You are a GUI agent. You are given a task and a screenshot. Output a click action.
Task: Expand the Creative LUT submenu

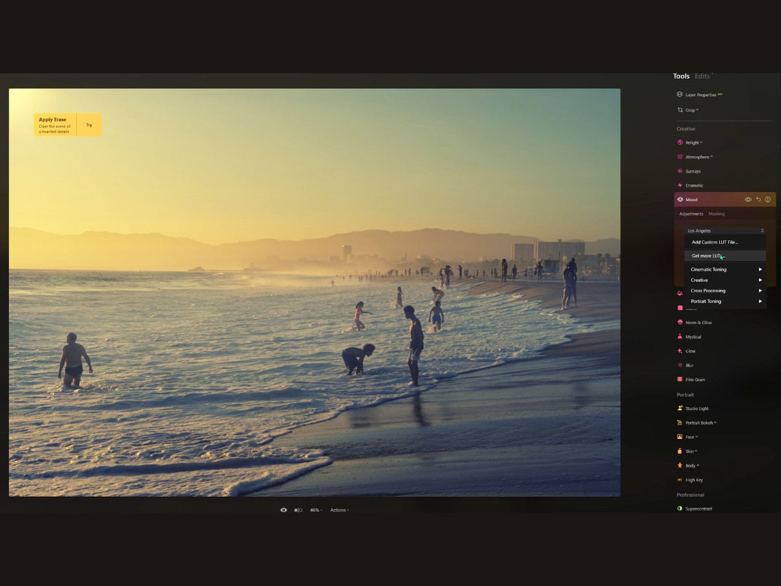[x=725, y=280]
